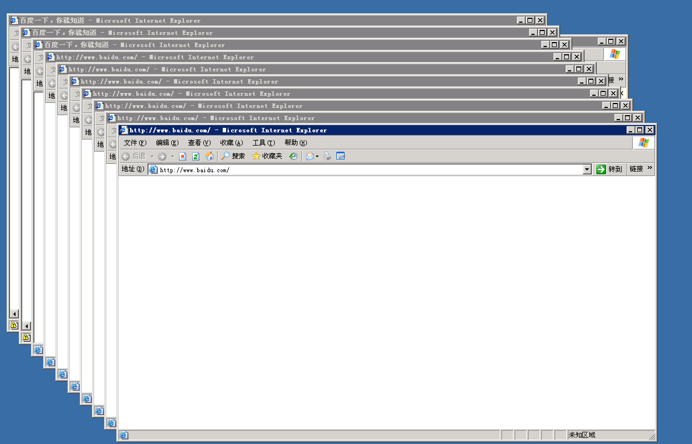Click the 转到 (Go) button
The width and height of the screenshot is (692, 444).
[x=609, y=169]
